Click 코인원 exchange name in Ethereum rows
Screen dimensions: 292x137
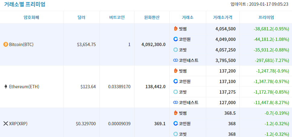coord(185,82)
